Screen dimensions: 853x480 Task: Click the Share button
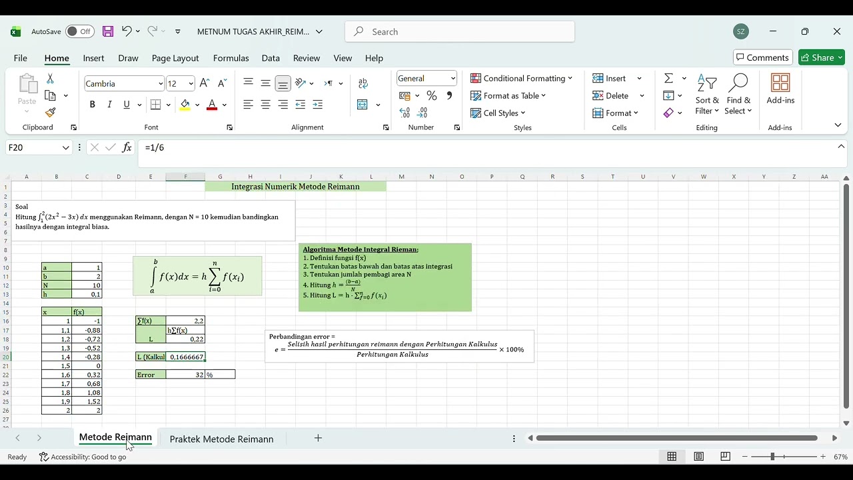pos(822,57)
